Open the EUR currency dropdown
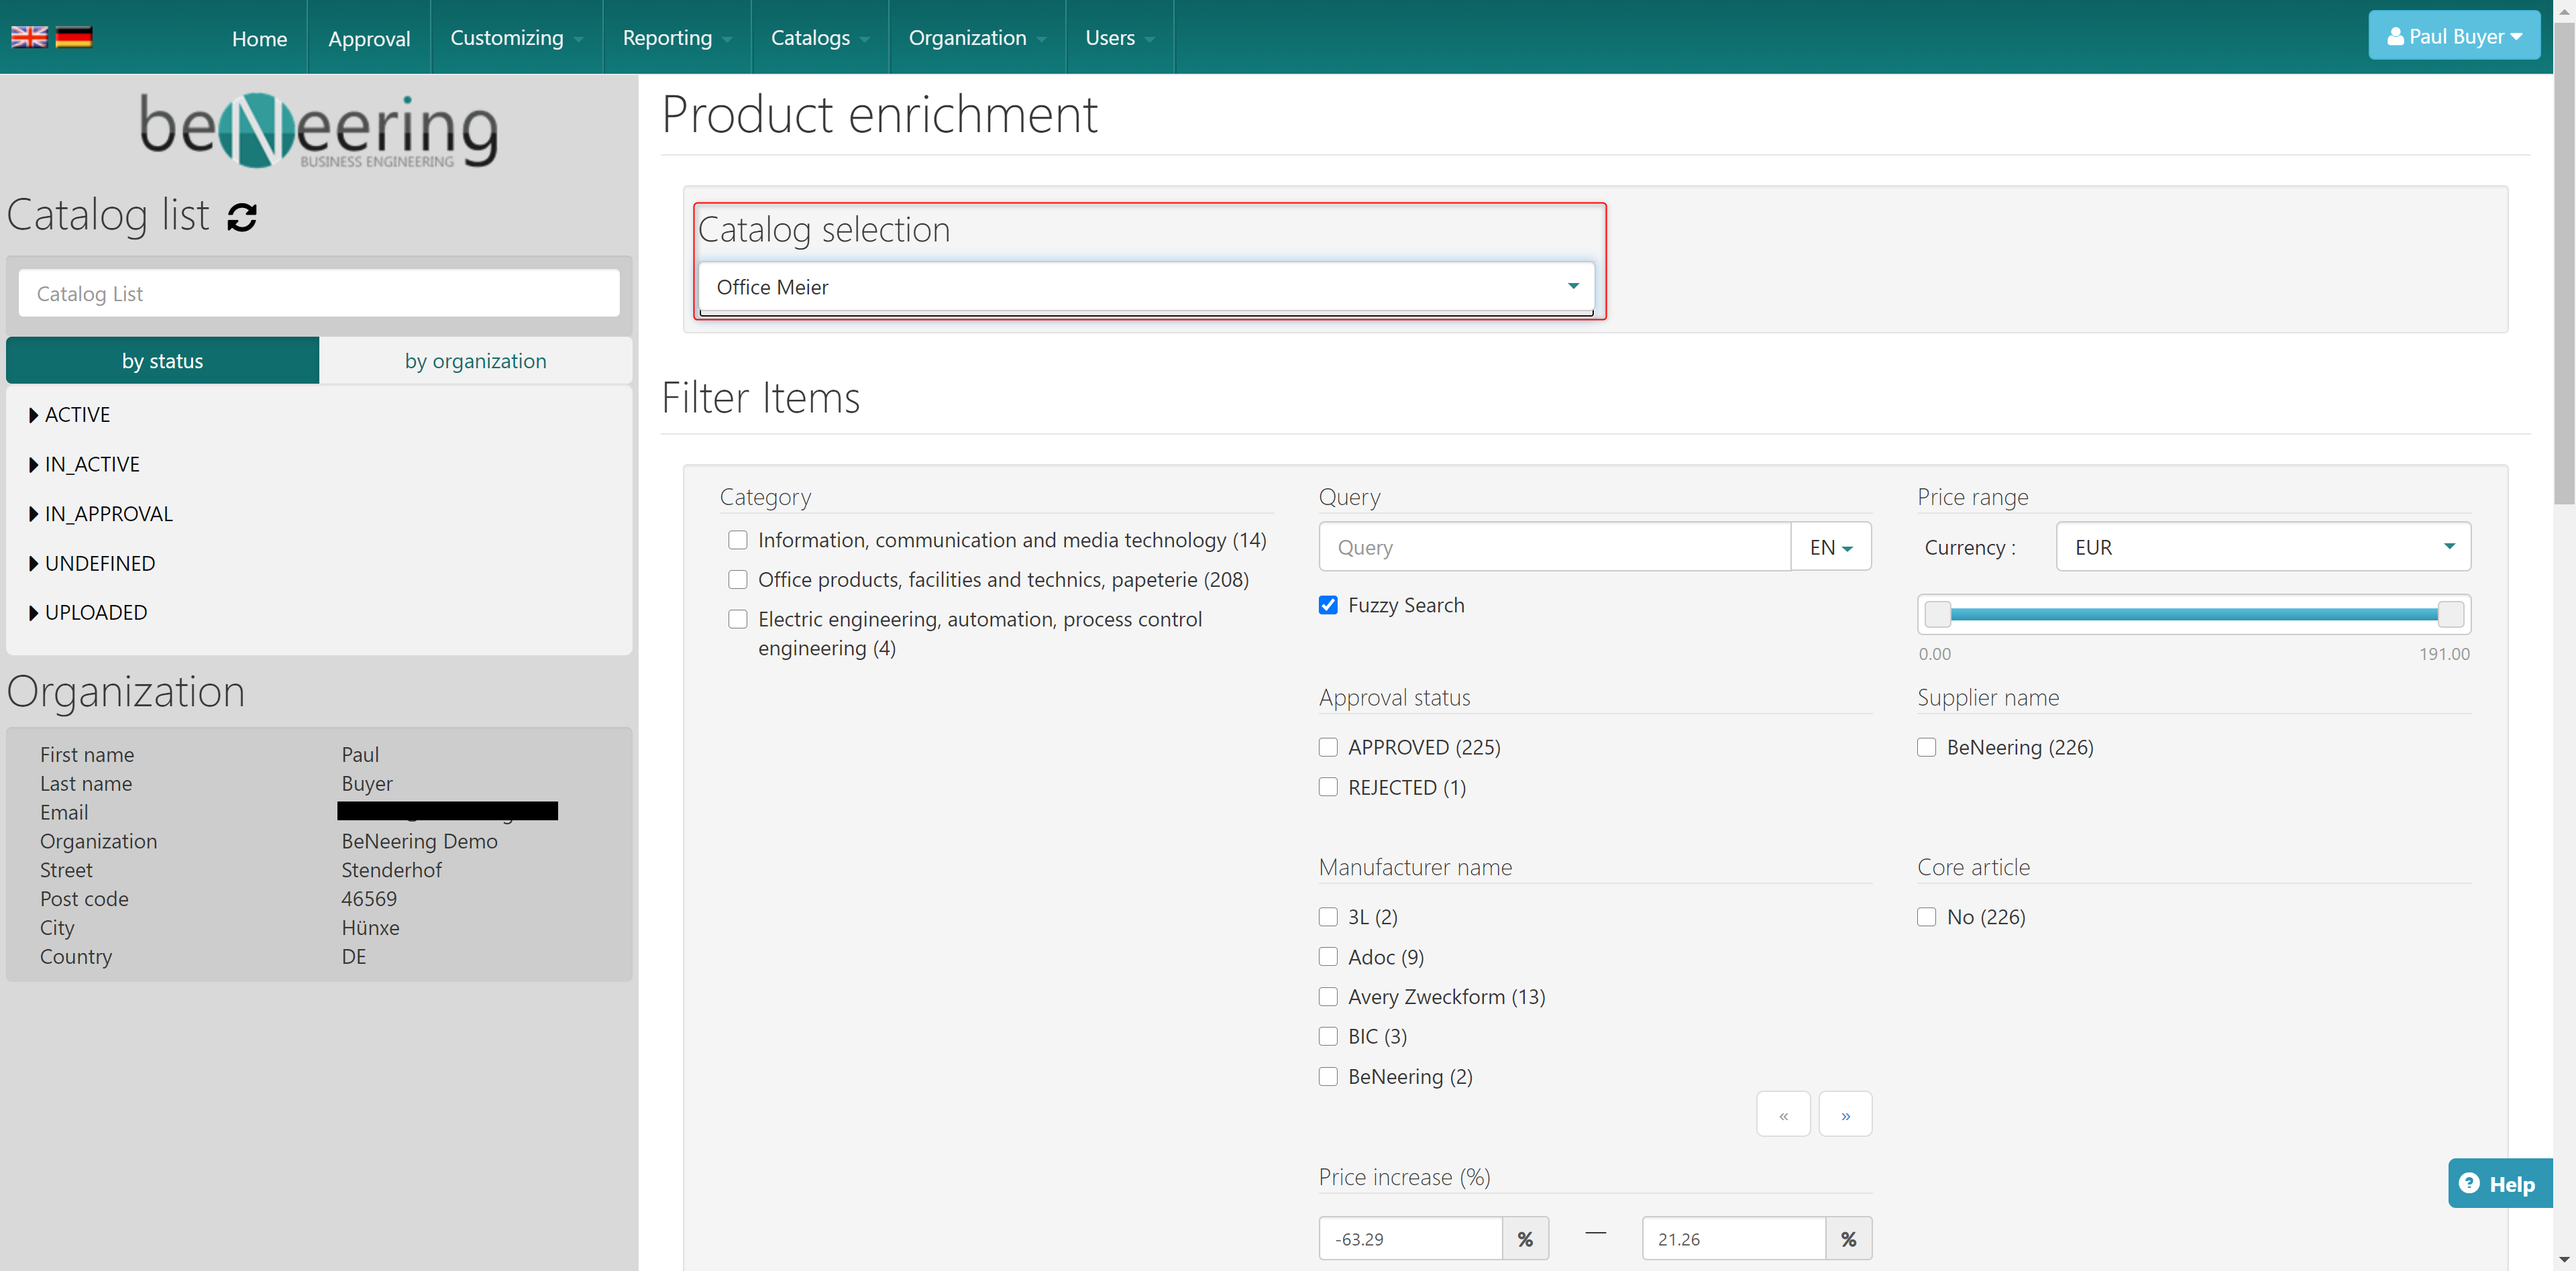The height and width of the screenshot is (1271, 2576). click(2262, 547)
